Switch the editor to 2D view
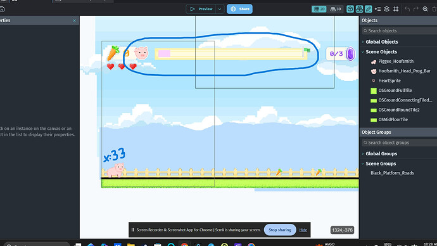Screen dimensions: 437x246 point(319,9)
